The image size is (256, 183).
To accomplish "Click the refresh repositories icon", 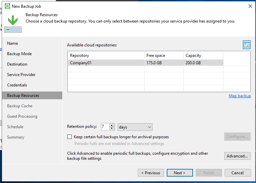I will click(x=247, y=45).
